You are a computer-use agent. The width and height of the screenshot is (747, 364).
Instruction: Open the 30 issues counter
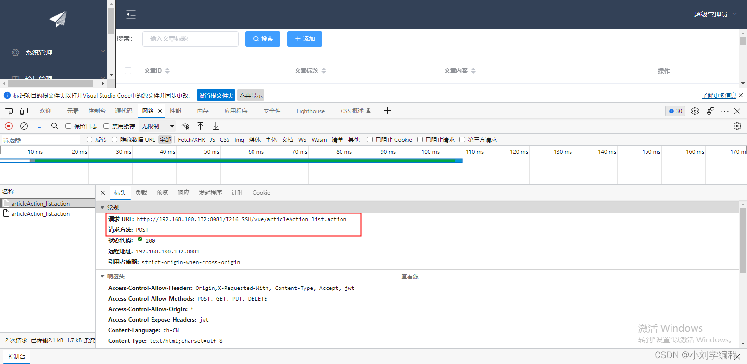coord(675,111)
